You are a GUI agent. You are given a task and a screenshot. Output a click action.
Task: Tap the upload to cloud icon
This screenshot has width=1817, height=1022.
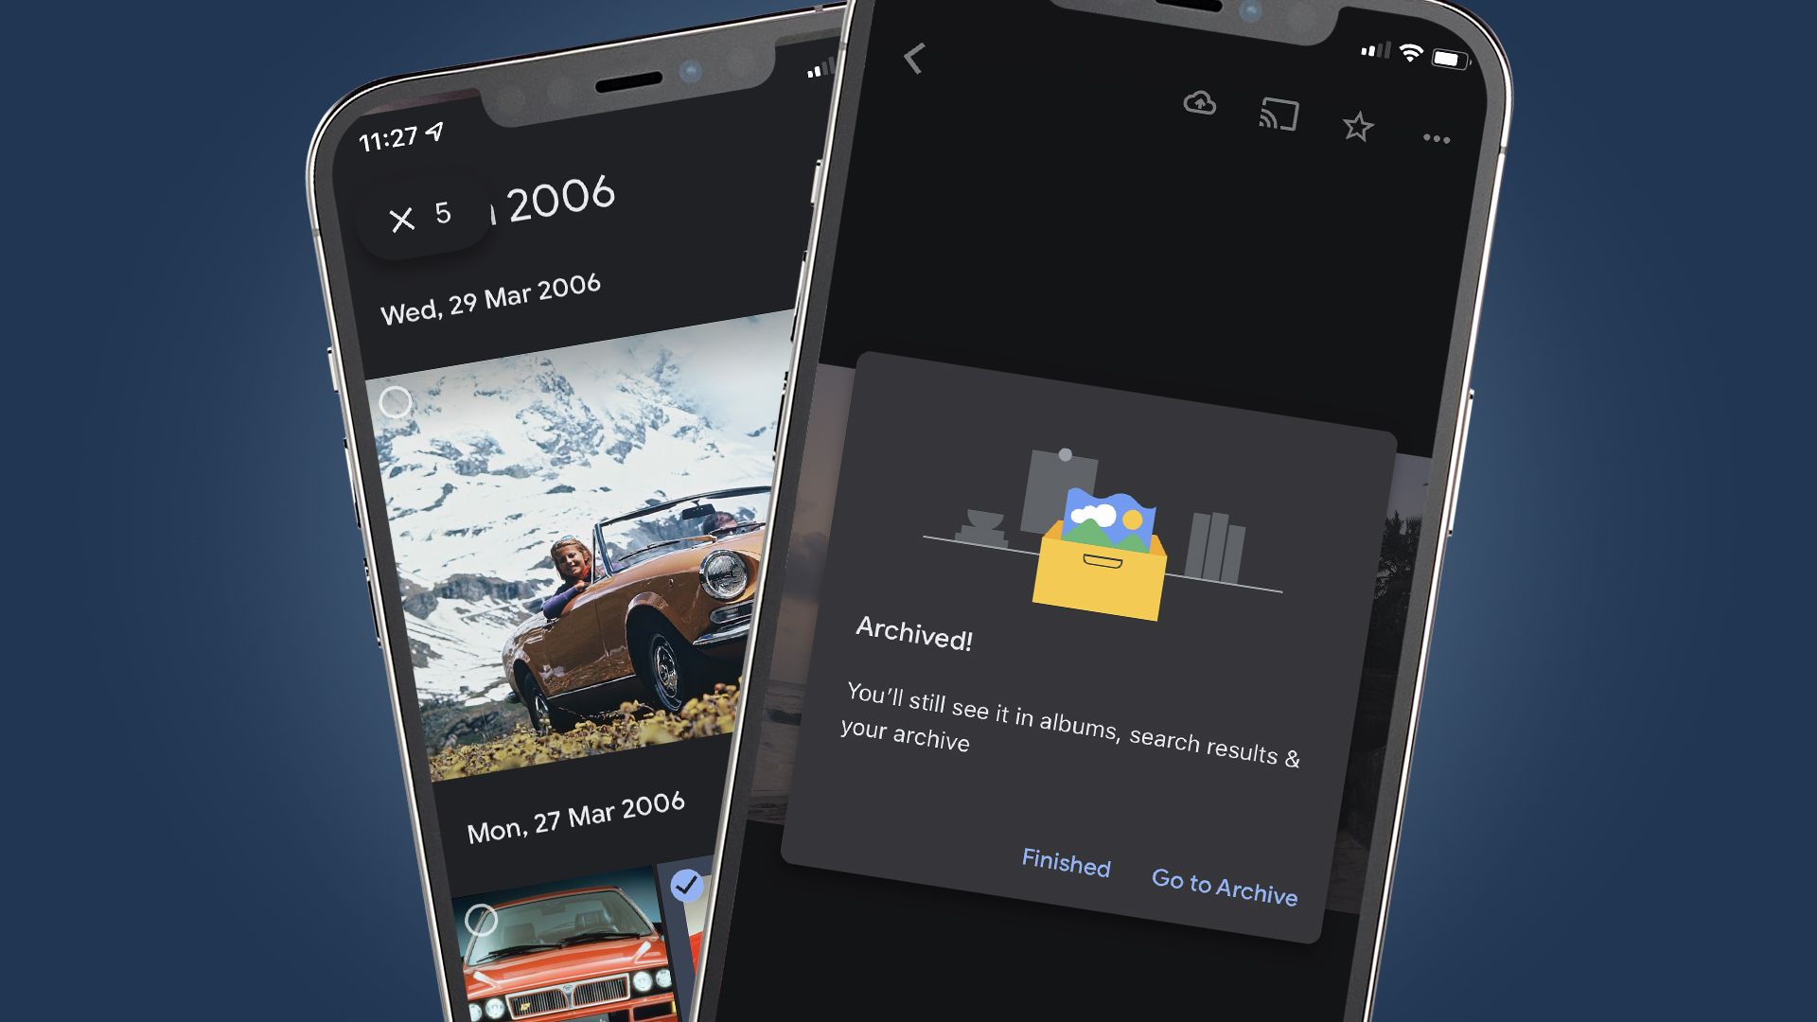tap(1199, 102)
